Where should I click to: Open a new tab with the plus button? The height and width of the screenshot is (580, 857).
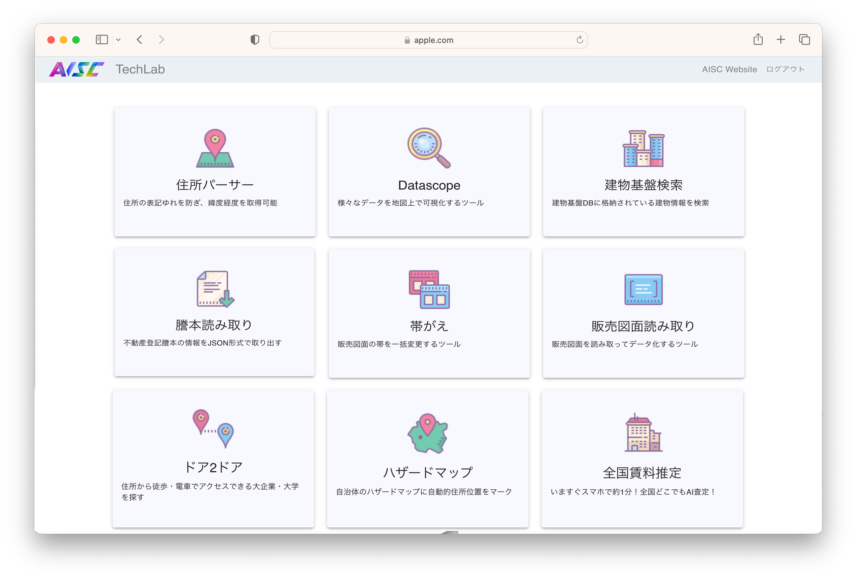[781, 39]
